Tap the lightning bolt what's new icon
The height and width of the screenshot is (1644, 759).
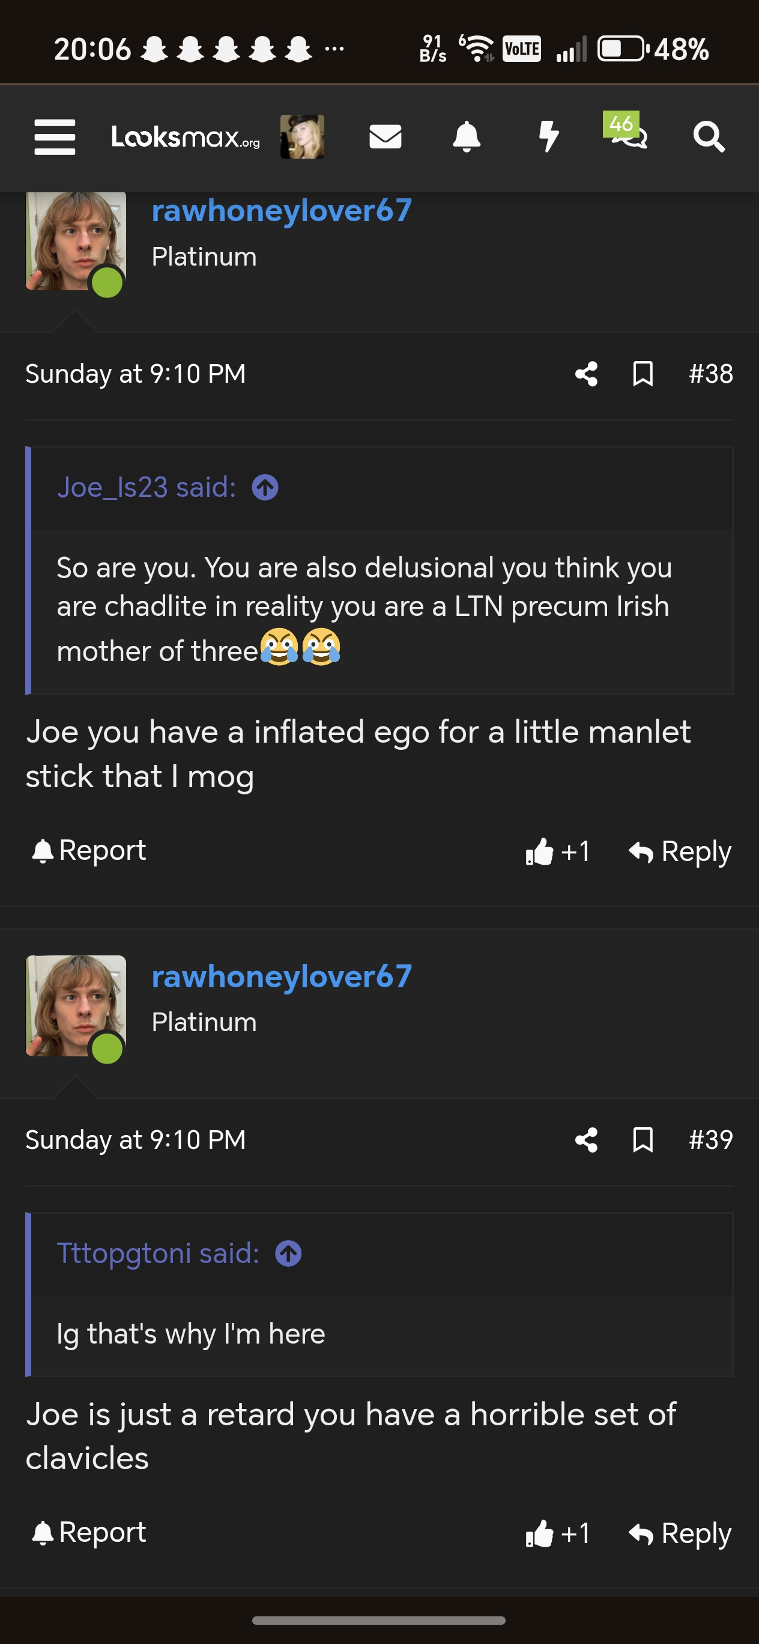tap(548, 136)
